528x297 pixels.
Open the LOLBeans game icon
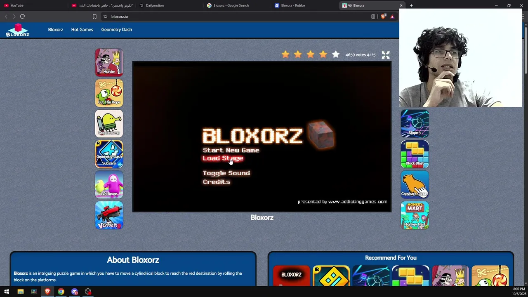[109, 184]
